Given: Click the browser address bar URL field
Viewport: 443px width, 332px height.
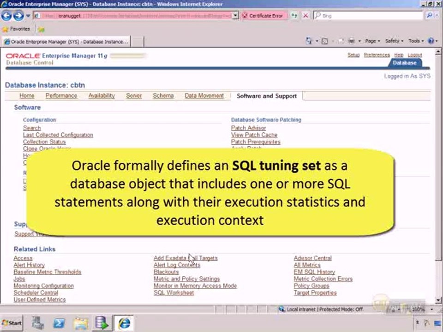Looking at the screenshot, I should click(136, 16).
